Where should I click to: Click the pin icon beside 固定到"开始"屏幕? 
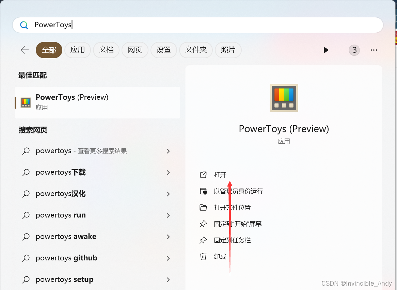click(x=203, y=224)
